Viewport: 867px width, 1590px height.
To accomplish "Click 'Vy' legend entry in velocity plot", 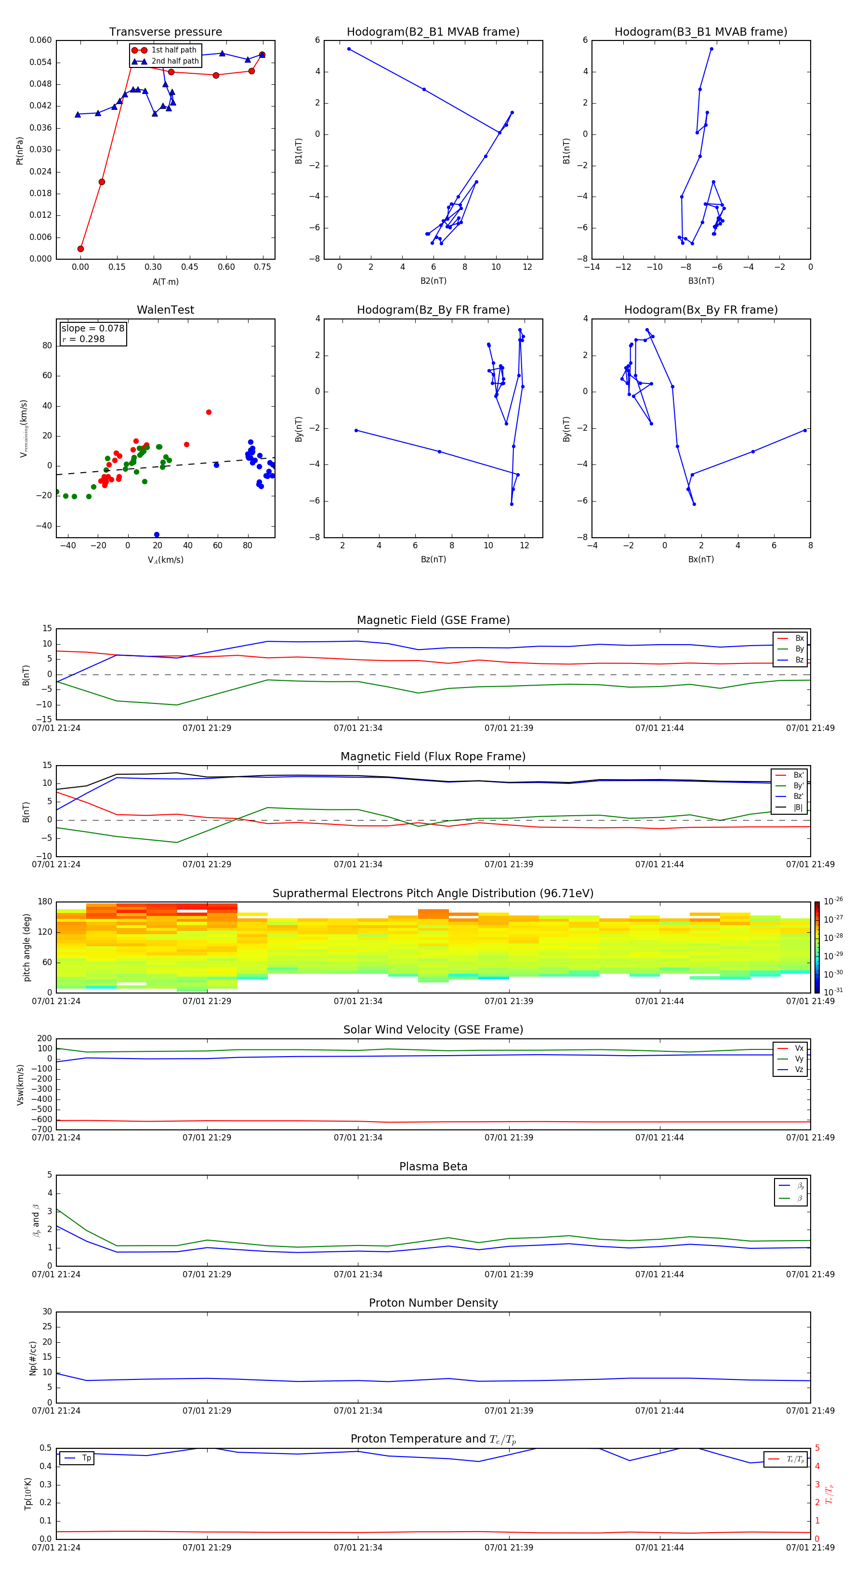I will tap(790, 1059).
